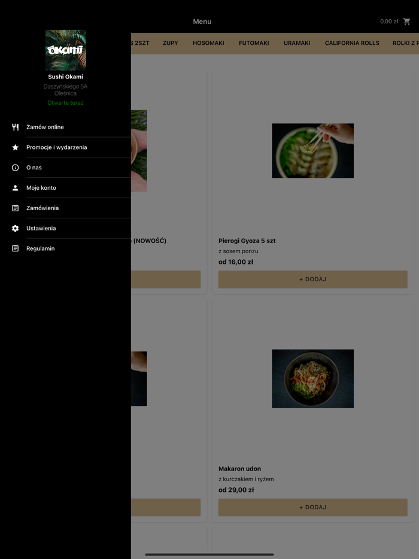The height and width of the screenshot is (559, 419).
Task: Click the person icon for Moje konto
Action: 15,188
